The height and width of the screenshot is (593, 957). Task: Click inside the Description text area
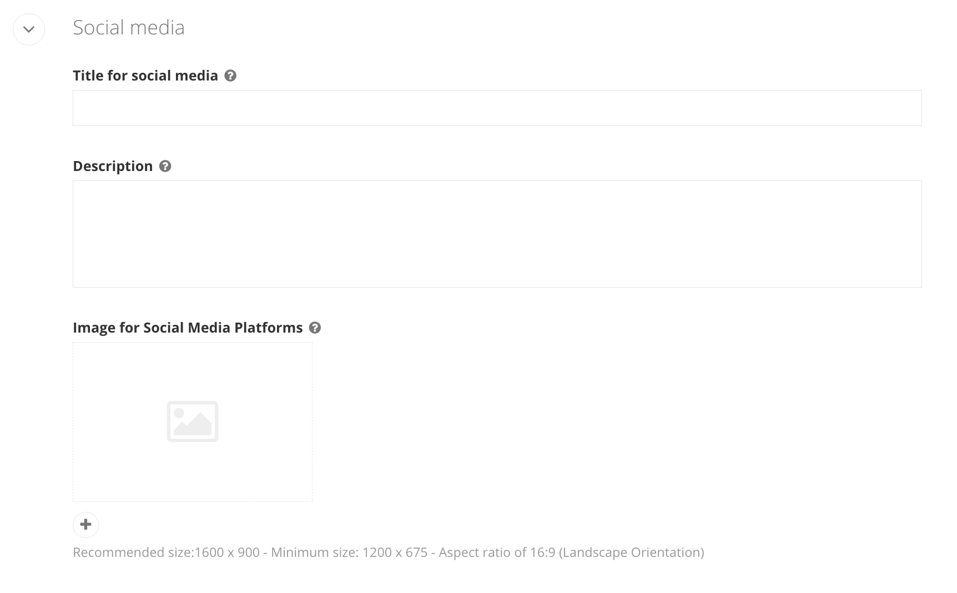[497, 234]
